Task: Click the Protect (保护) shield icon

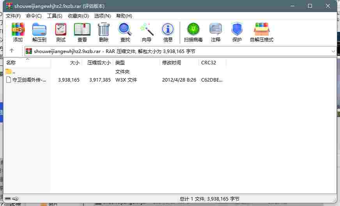Action: pos(237,32)
